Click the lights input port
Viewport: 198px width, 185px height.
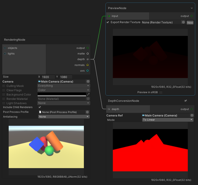point(5,53)
